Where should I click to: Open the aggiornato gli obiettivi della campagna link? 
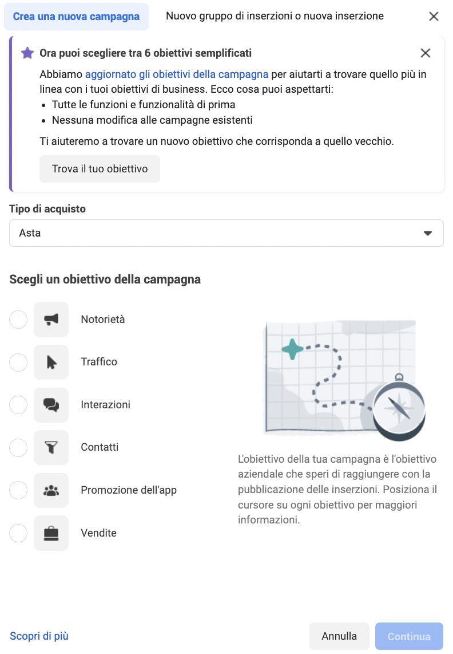[177, 74]
